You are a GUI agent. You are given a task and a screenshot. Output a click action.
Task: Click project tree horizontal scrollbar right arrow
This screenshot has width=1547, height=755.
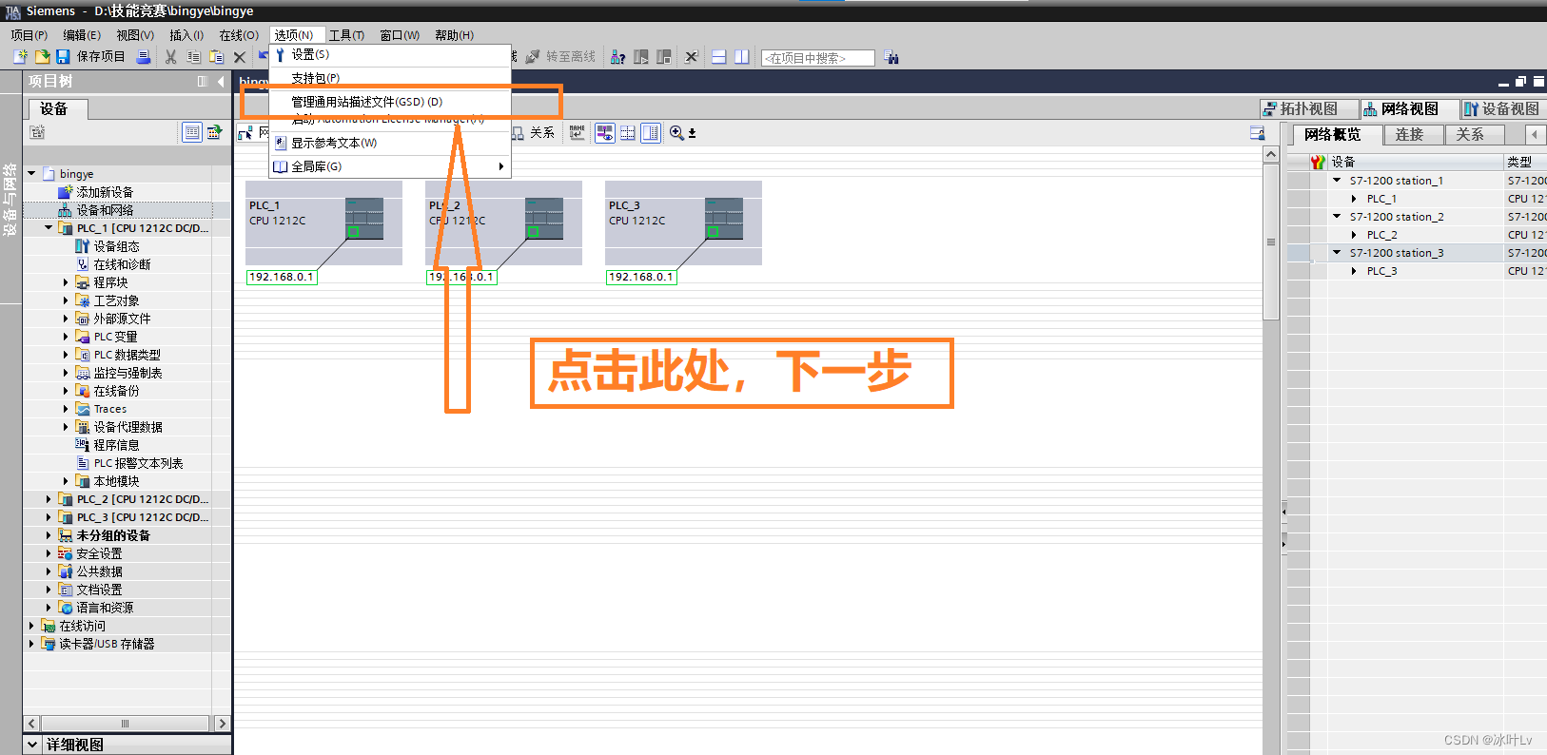[x=222, y=724]
